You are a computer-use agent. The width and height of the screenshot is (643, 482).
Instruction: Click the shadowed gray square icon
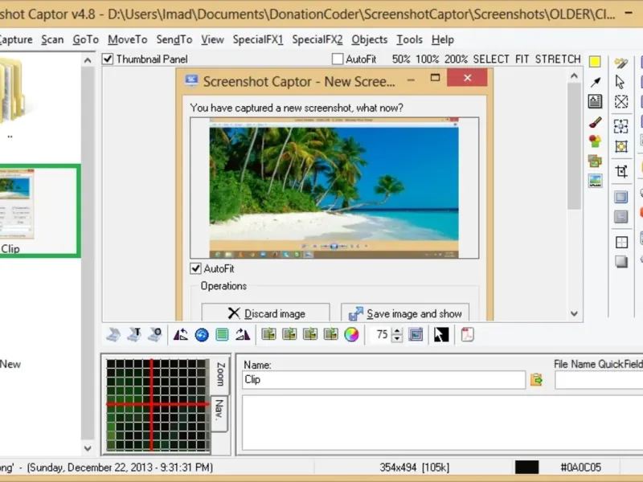(620, 262)
